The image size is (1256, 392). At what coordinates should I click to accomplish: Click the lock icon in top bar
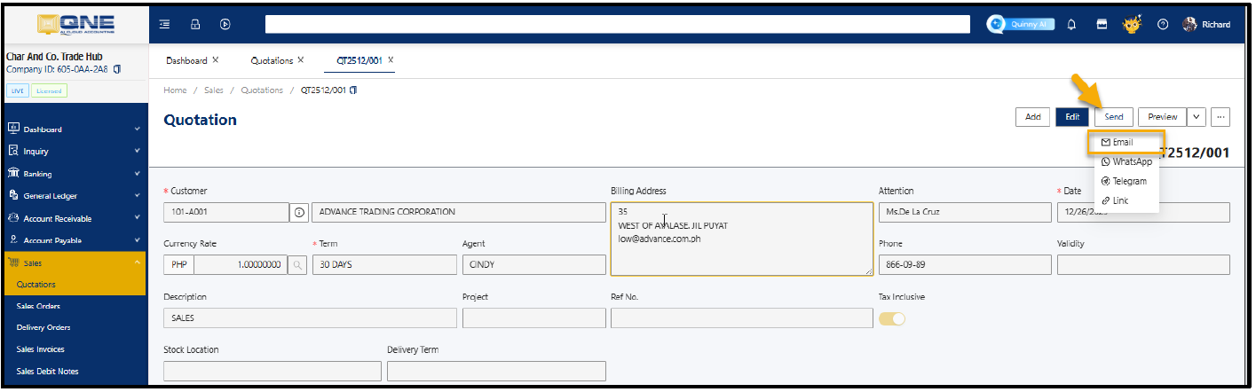(195, 24)
